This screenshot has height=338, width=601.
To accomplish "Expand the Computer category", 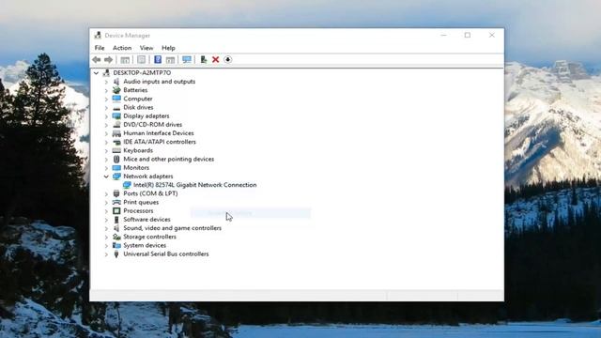I will click(106, 99).
